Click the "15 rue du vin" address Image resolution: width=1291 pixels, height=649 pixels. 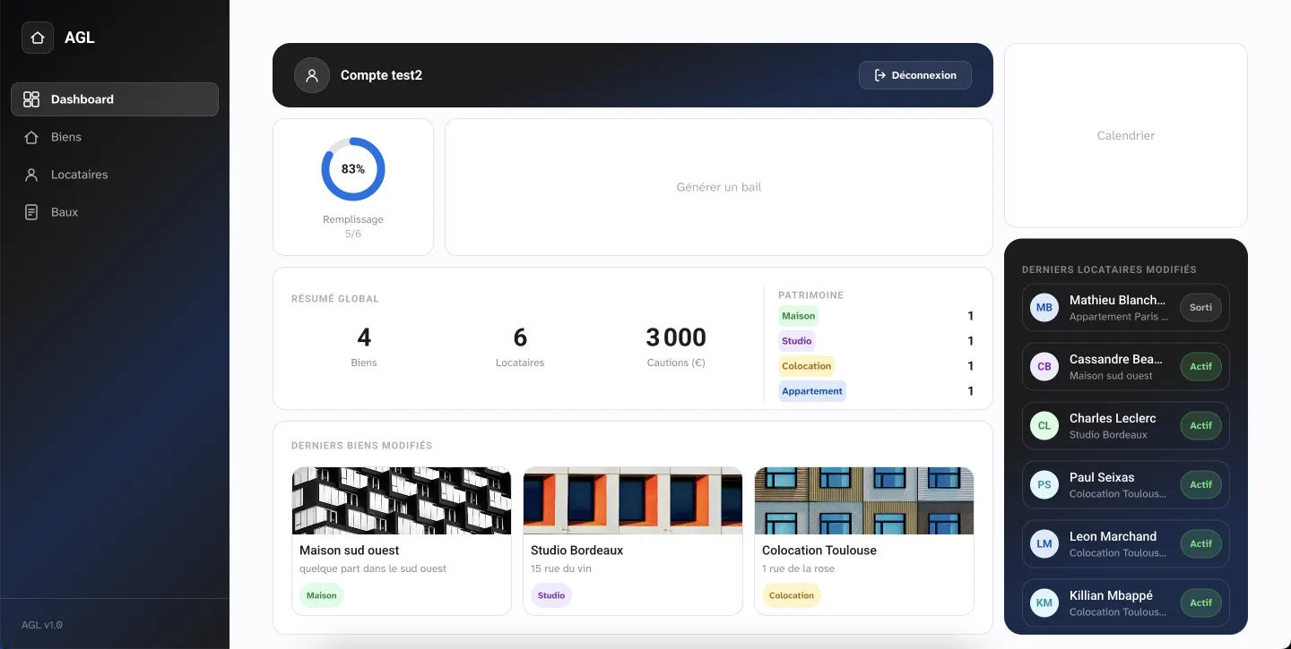click(561, 568)
